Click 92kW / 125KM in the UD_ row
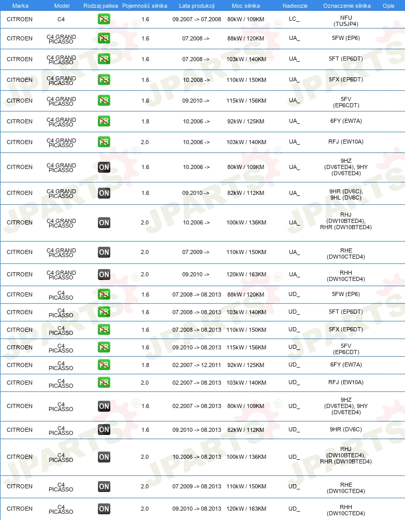Screen dimensions: 405x520 pos(245,365)
